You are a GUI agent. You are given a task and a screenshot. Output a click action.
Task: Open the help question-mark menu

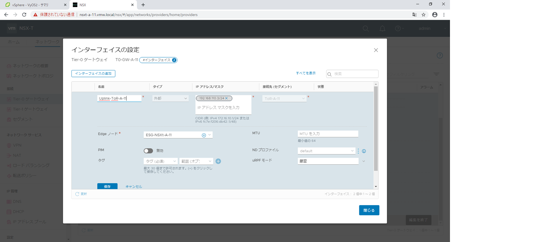point(399,28)
